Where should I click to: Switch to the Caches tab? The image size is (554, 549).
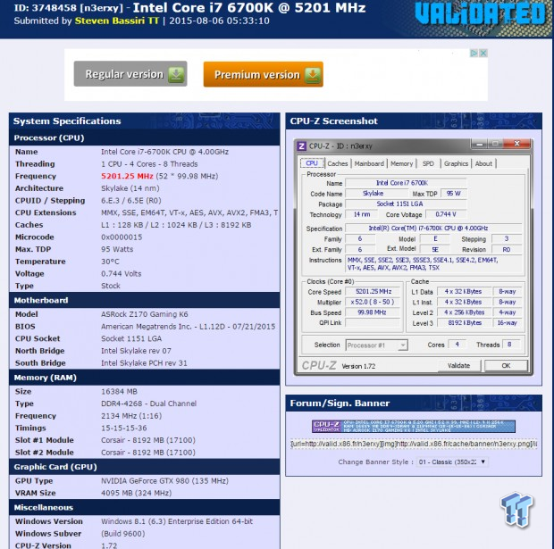coord(338,163)
